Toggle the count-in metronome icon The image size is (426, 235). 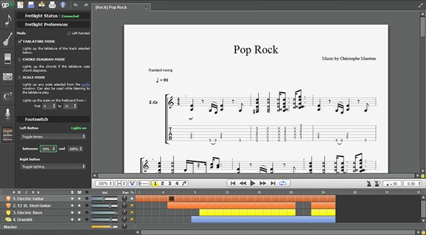377,184
